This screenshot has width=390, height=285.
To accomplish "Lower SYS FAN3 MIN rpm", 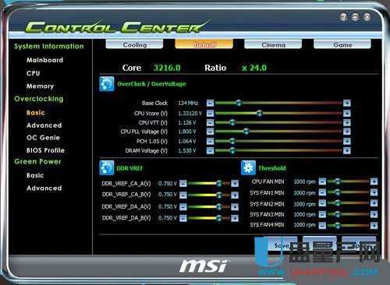I will coord(322,214).
